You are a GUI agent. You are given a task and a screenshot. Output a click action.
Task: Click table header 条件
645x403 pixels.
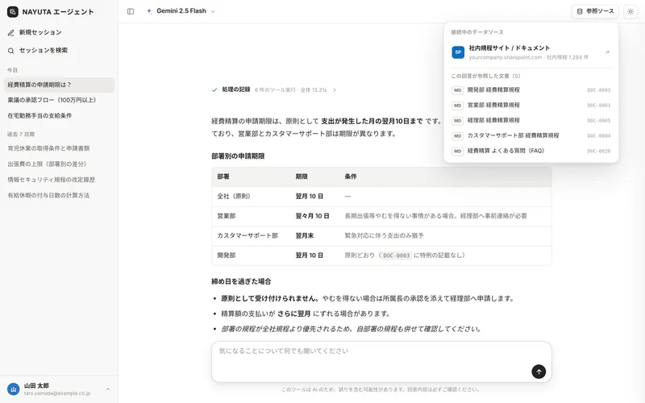[351, 177]
